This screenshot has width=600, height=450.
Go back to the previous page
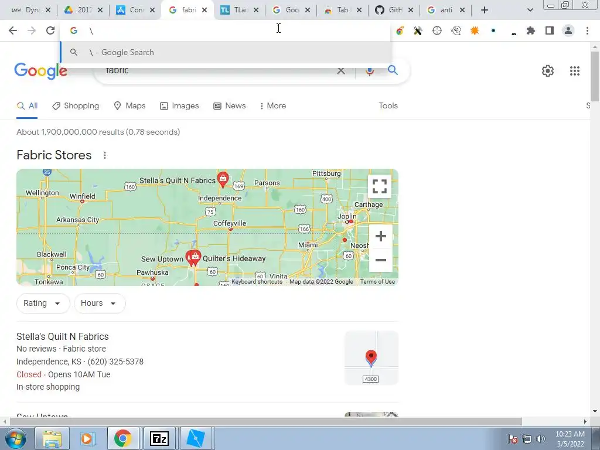click(x=13, y=30)
